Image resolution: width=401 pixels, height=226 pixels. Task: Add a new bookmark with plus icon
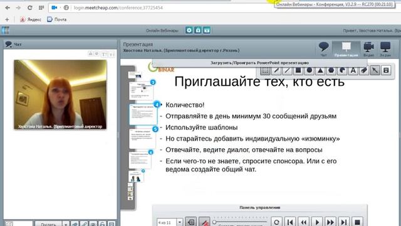click(7, 19)
